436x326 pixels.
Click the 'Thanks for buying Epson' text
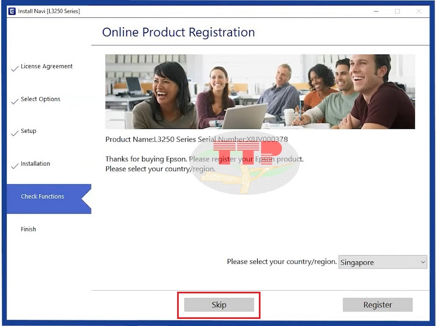click(x=146, y=159)
